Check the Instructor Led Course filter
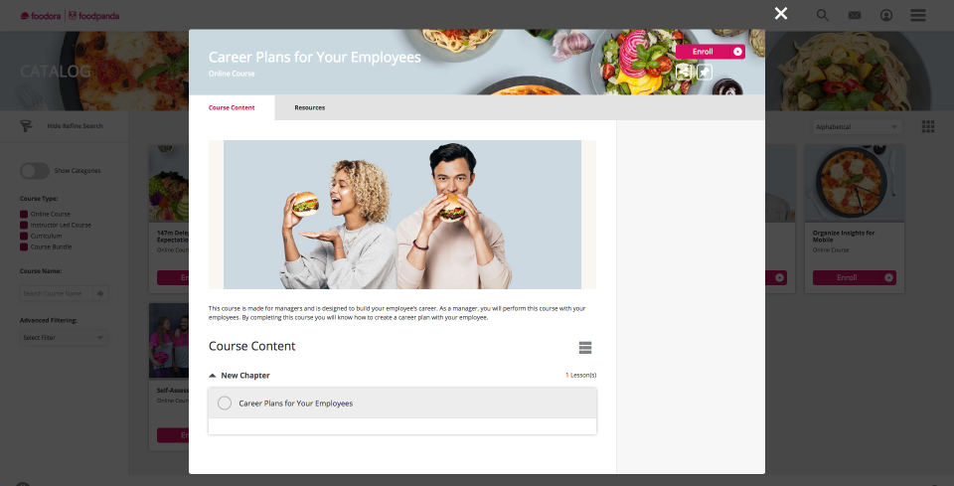This screenshot has width=954, height=486. 24,225
